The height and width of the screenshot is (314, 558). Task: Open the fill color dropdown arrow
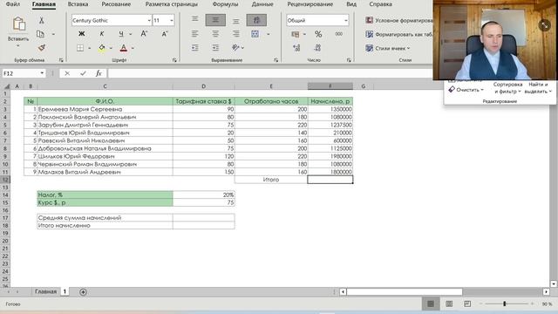111,48
